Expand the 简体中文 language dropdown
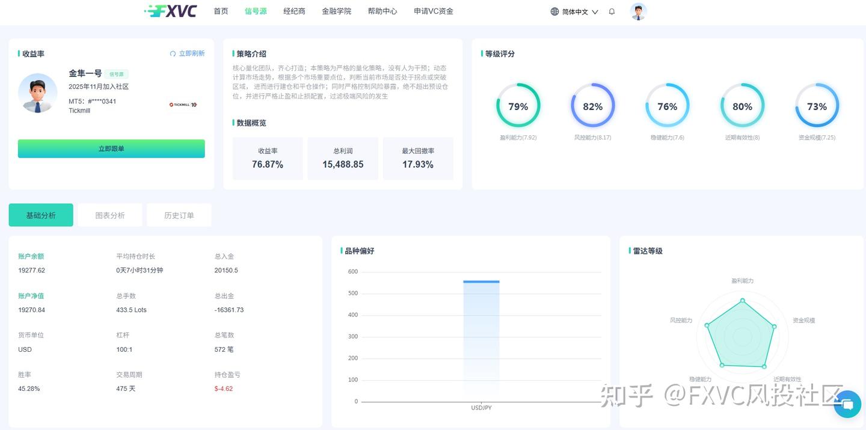This screenshot has height=430, width=866. [x=574, y=11]
